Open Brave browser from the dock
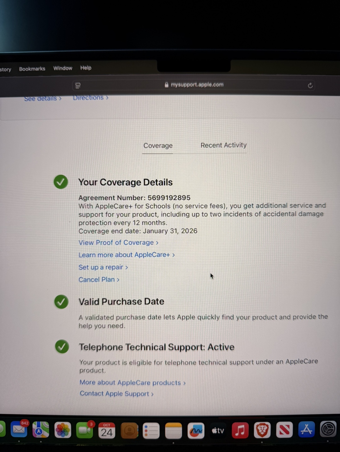Screen dimensions: 340x452 point(262,430)
